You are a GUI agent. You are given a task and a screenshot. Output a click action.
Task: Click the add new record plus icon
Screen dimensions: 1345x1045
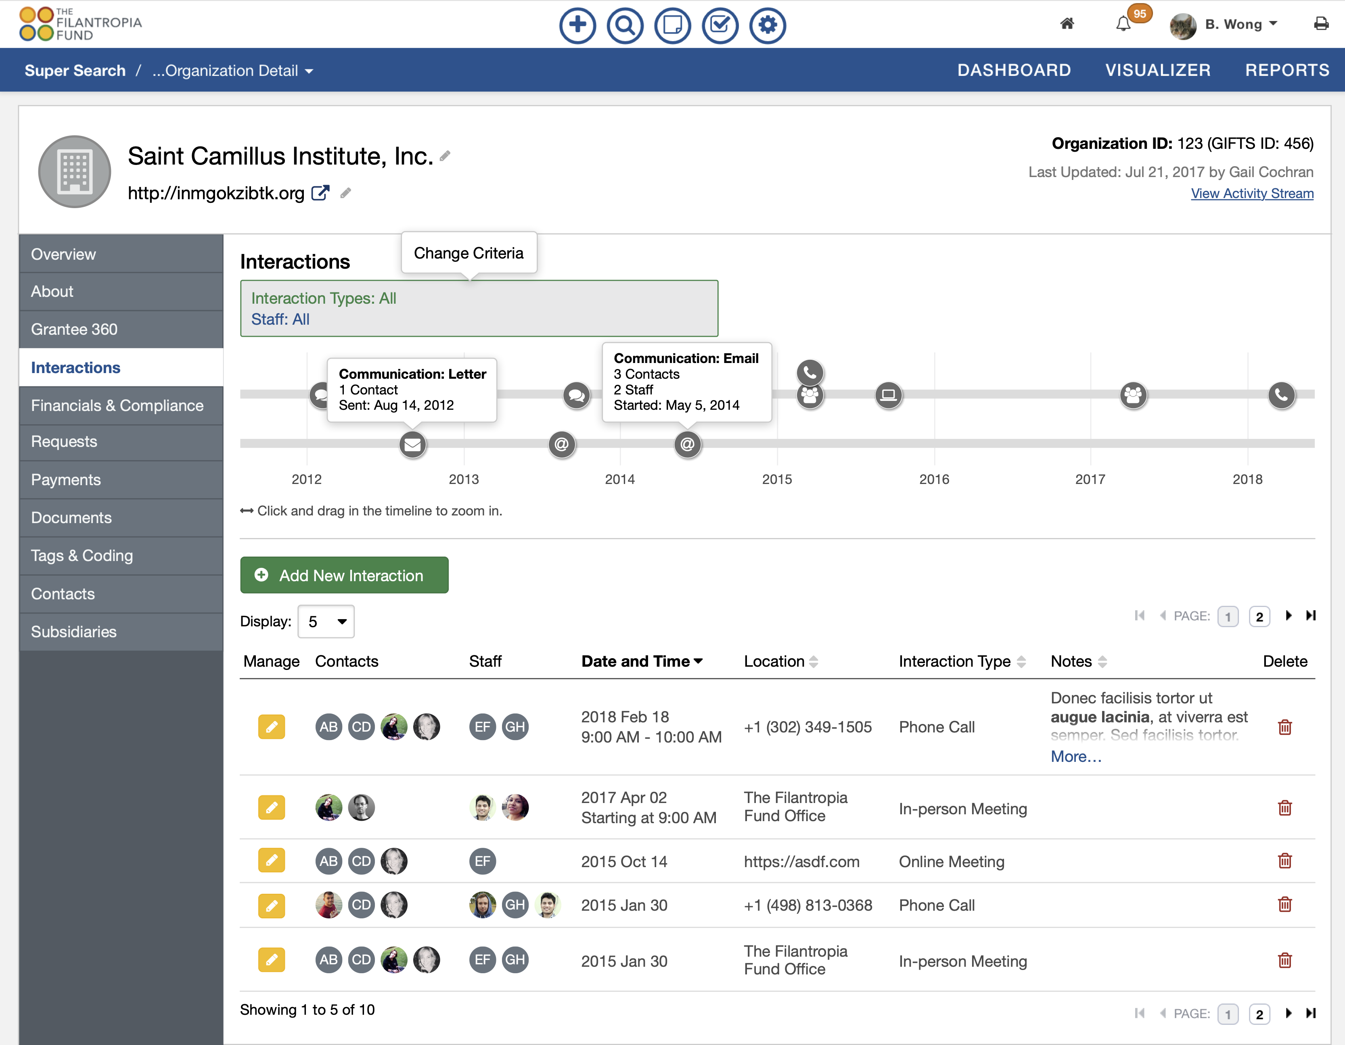(x=577, y=25)
